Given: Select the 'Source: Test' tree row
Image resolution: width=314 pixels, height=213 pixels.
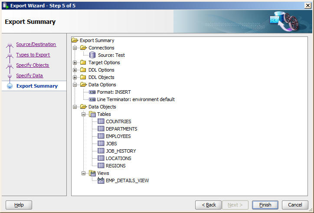Looking at the screenshot, I should (111, 55).
